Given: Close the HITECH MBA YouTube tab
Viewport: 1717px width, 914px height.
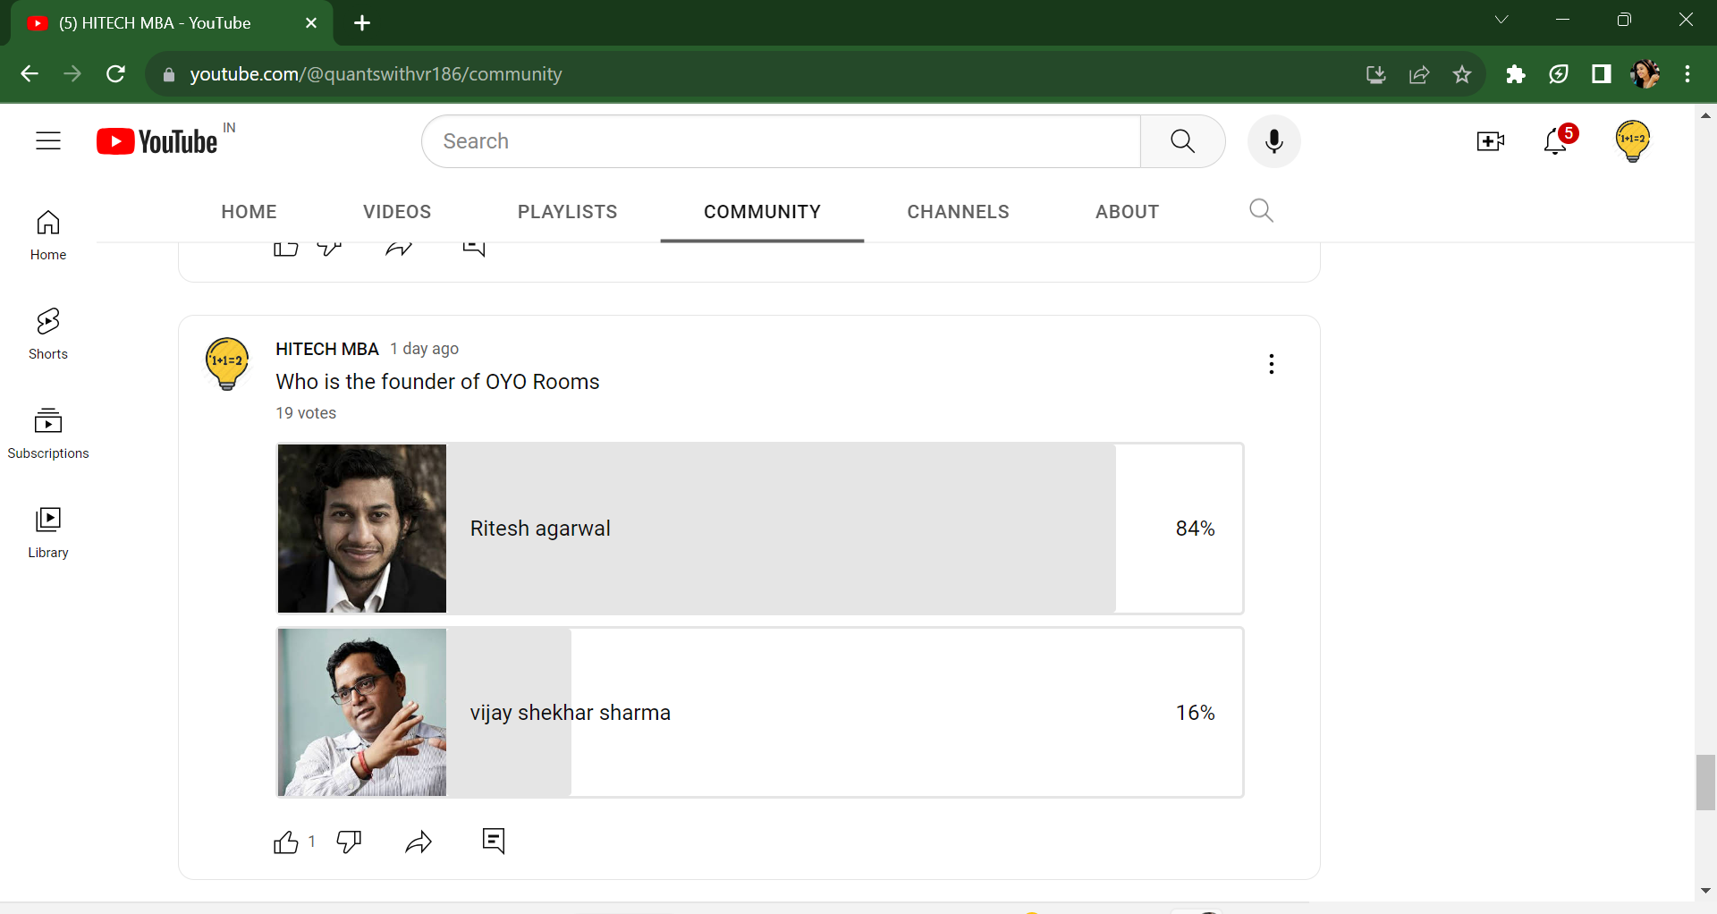Looking at the screenshot, I should (311, 23).
